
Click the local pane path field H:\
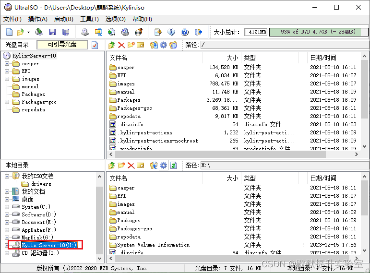[285, 166]
